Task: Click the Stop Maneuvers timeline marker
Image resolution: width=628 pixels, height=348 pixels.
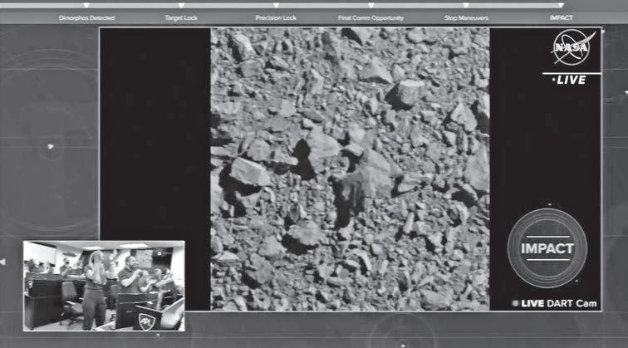Action: tap(466, 6)
